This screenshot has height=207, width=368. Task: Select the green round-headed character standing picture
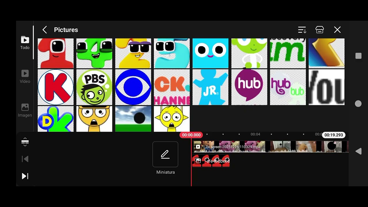click(x=249, y=53)
